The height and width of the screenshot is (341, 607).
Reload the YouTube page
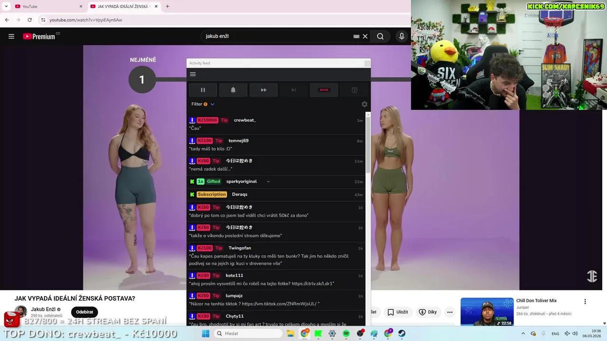tap(30, 20)
